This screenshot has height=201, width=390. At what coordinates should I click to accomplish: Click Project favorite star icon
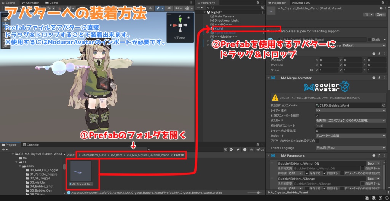(251, 150)
